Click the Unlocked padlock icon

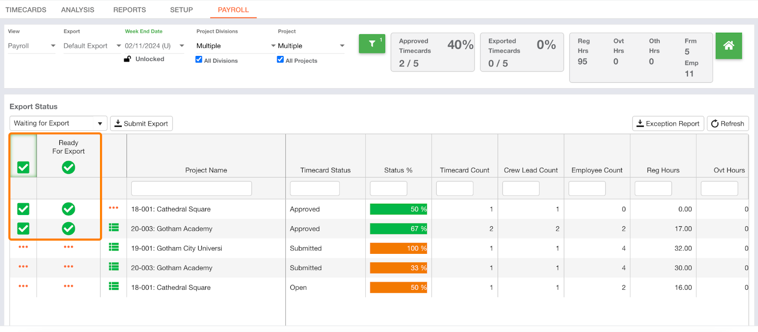[x=127, y=59]
